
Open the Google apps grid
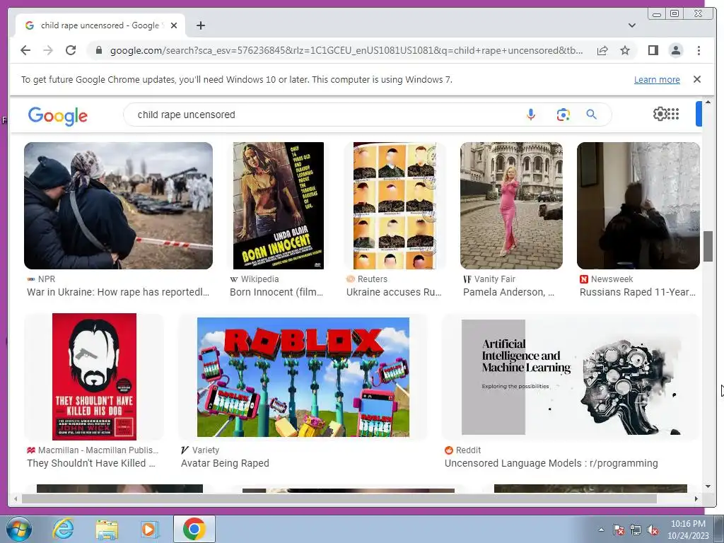673,114
